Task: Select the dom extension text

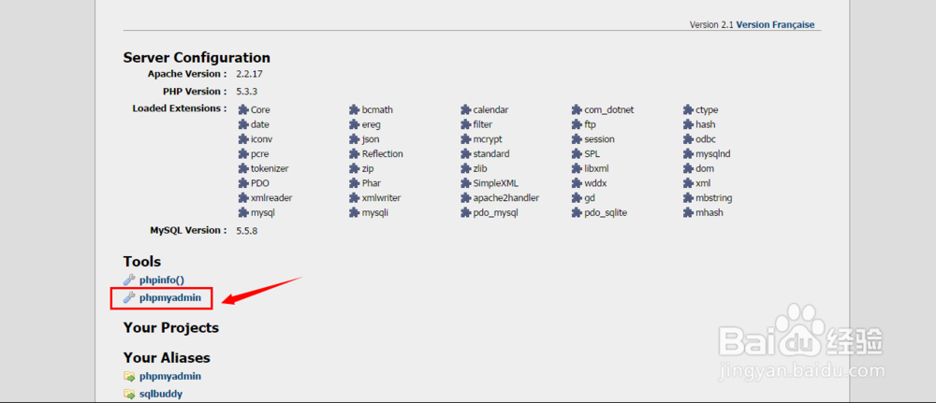Action: click(x=705, y=168)
